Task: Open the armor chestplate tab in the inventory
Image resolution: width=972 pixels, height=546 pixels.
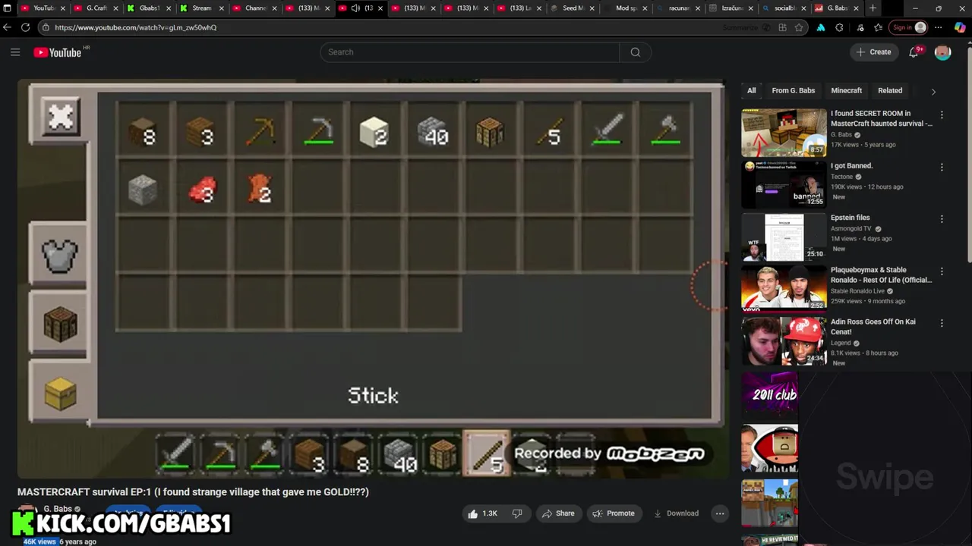Action: pyautogui.click(x=60, y=256)
